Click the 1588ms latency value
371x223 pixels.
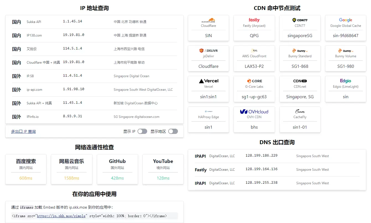click(72, 178)
